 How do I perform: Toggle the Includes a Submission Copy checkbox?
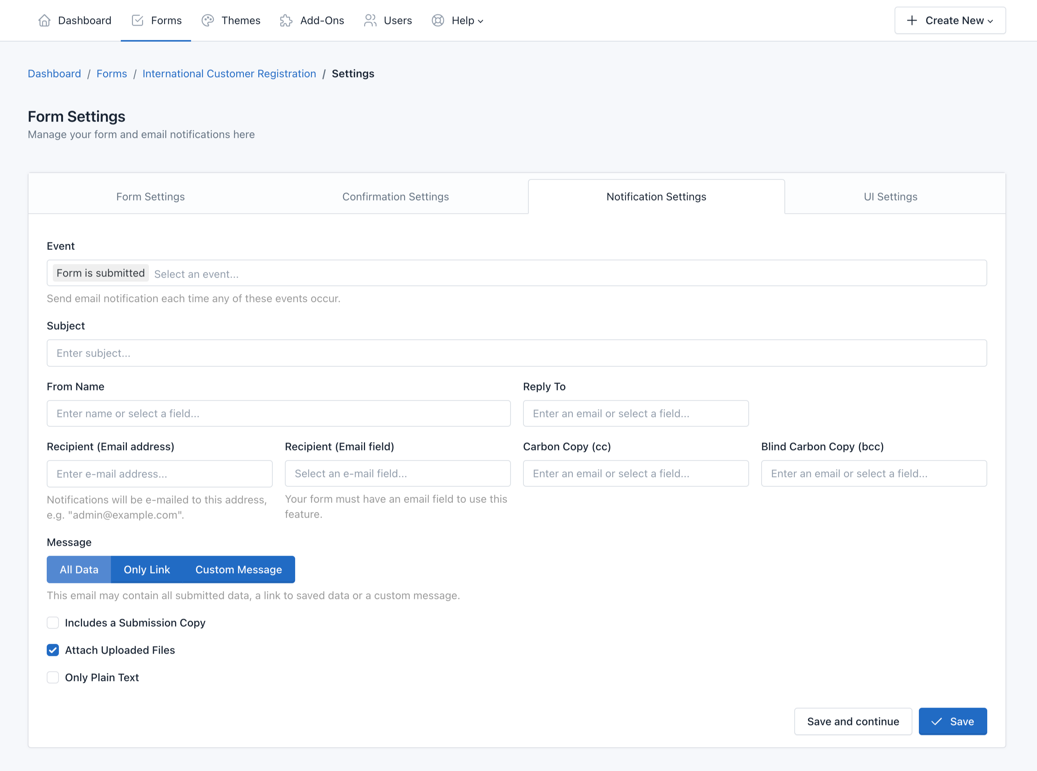click(53, 623)
